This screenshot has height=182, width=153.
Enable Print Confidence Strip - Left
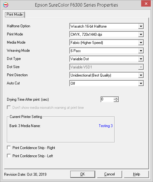pyautogui.click(x=9, y=156)
